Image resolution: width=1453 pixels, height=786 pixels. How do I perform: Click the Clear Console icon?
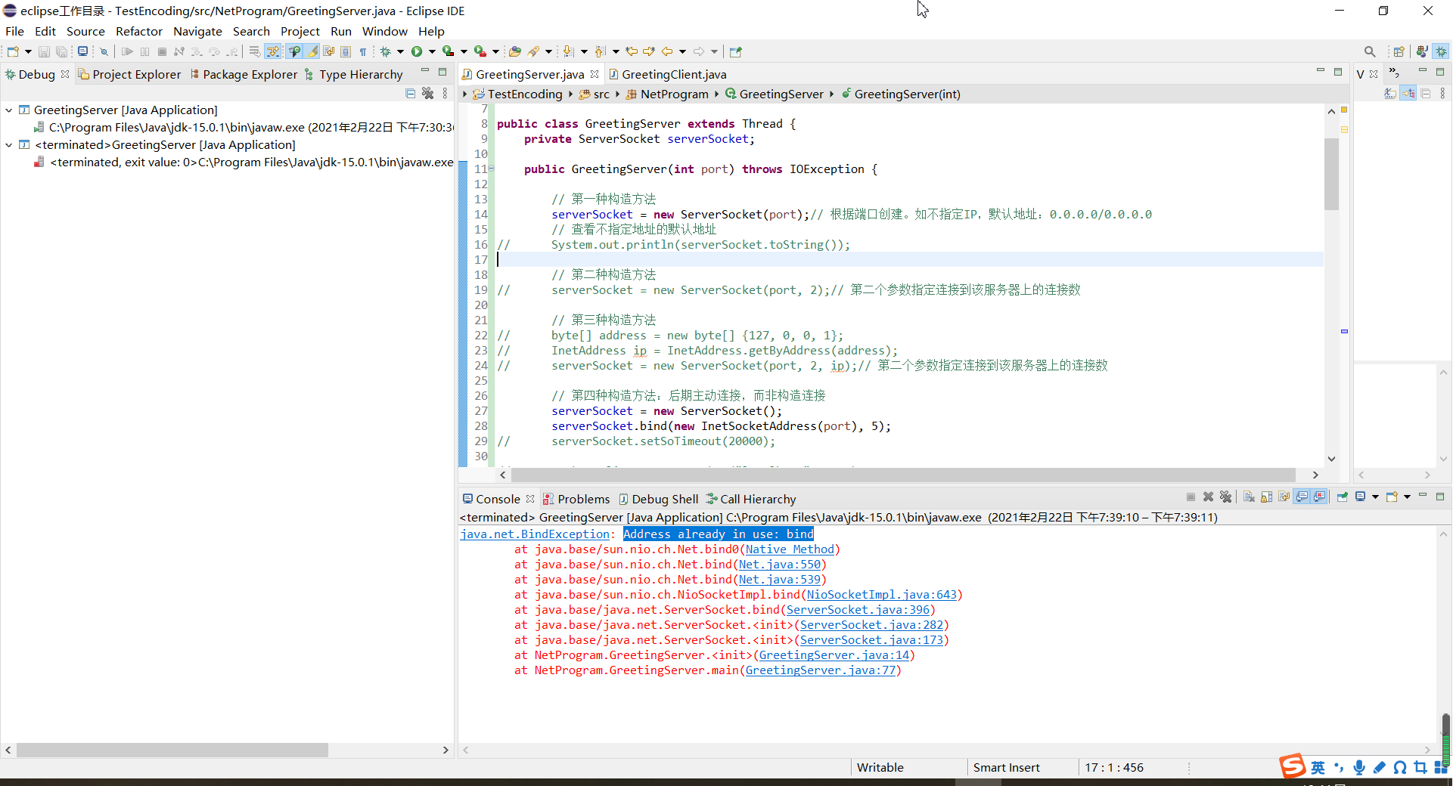click(1249, 497)
